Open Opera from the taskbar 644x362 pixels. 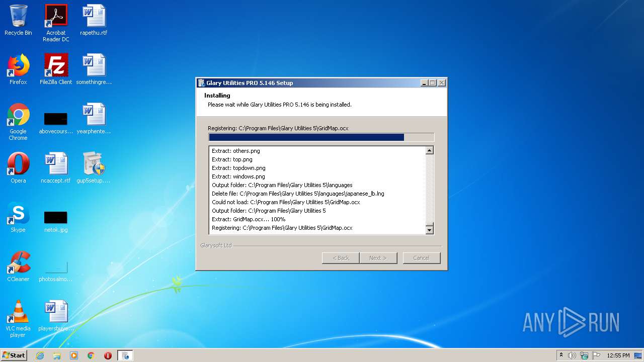point(108,355)
